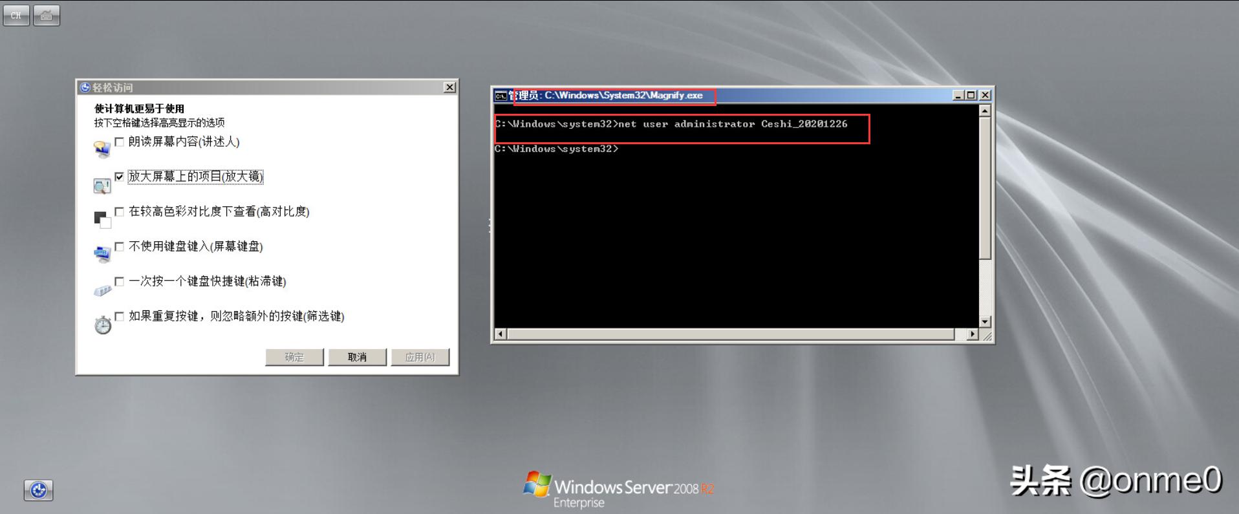
Task: Click the Ease of Access dialog title icon
Action: coord(85,87)
